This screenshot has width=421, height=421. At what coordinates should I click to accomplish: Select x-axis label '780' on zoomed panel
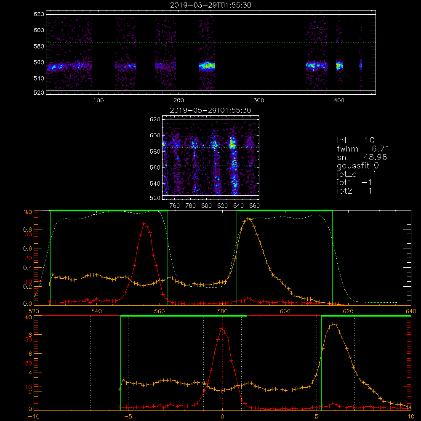[x=191, y=206]
